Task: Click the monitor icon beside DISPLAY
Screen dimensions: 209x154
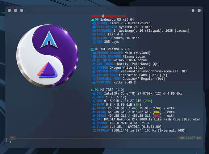Action: [94, 131]
